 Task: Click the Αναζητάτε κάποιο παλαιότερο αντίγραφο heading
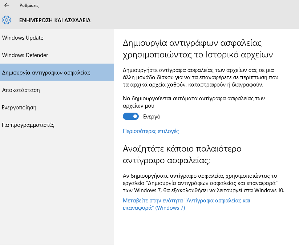[182, 154]
